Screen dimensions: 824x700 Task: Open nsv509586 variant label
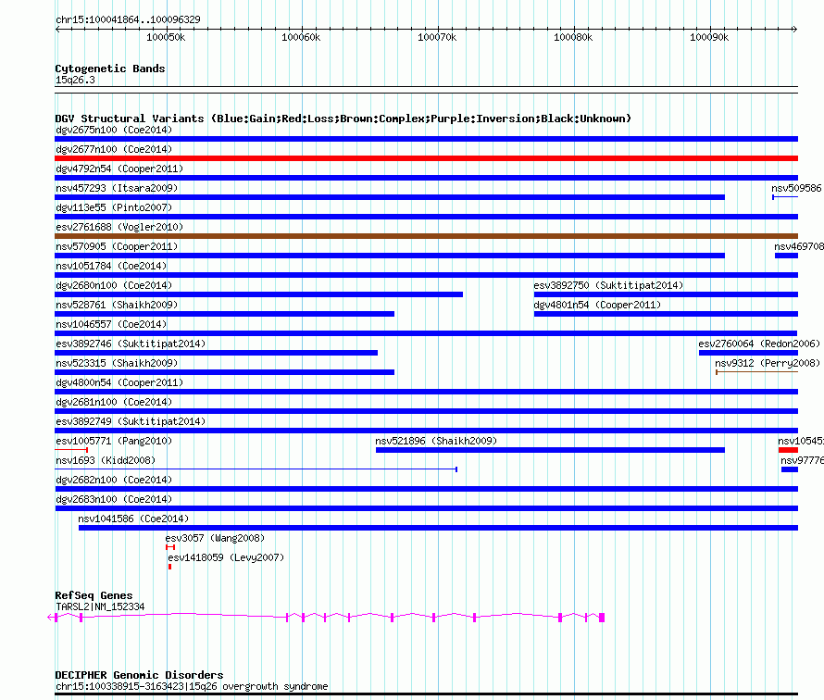pyautogui.click(x=796, y=188)
